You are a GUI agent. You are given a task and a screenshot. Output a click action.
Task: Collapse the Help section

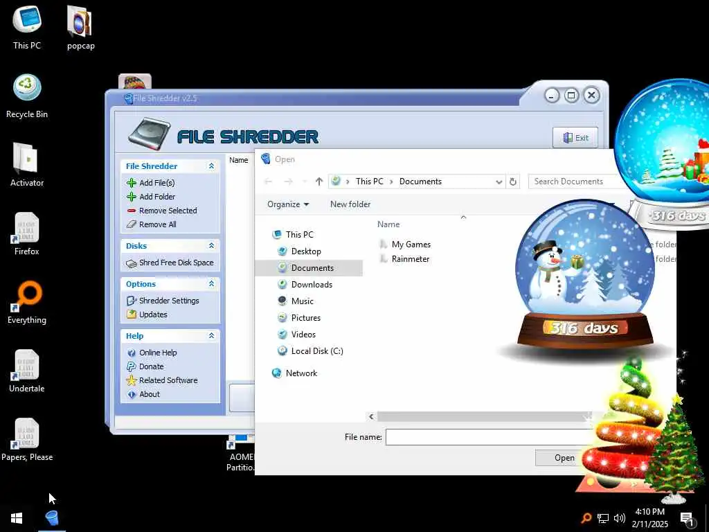tap(211, 336)
